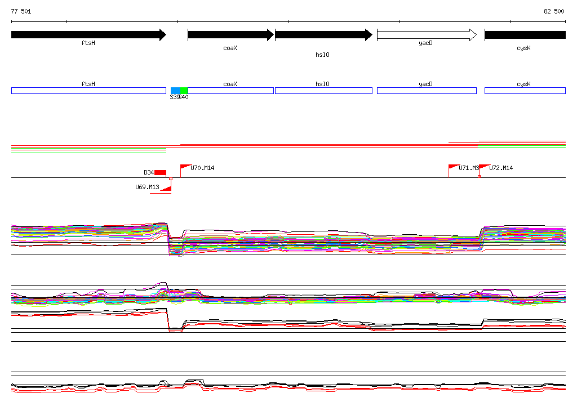Click the blue S39 segment block
Viewport: 577px width, 402px height.
pos(176,91)
